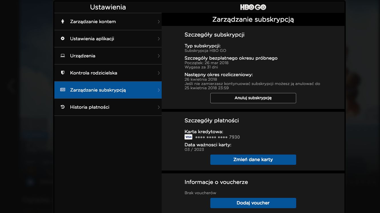Click the Visa card logo
This screenshot has height=213, width=380.
point(189,137)
